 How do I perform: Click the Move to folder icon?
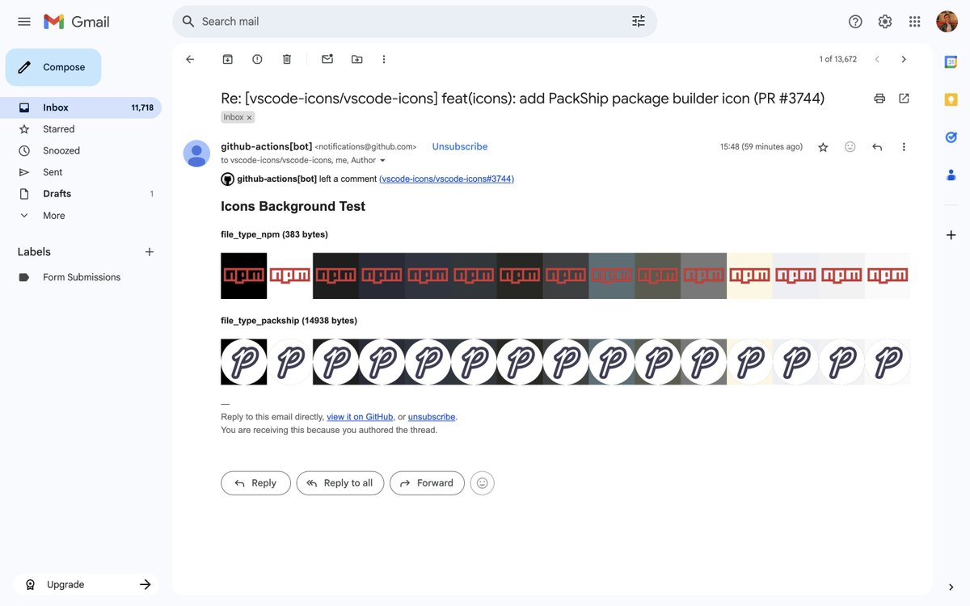pyautogui.click(x=356, y=59)
